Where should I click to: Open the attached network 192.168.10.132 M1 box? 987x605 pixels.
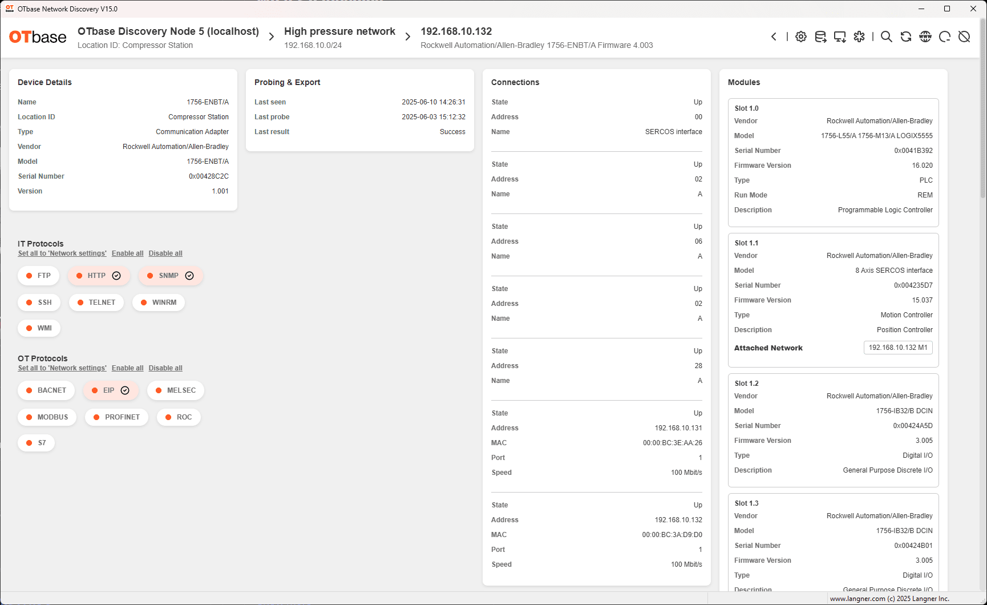897,348
